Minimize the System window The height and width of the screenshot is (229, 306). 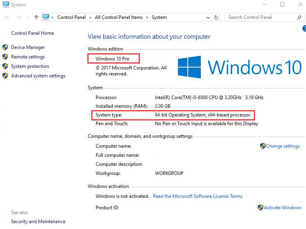point(264,4)
